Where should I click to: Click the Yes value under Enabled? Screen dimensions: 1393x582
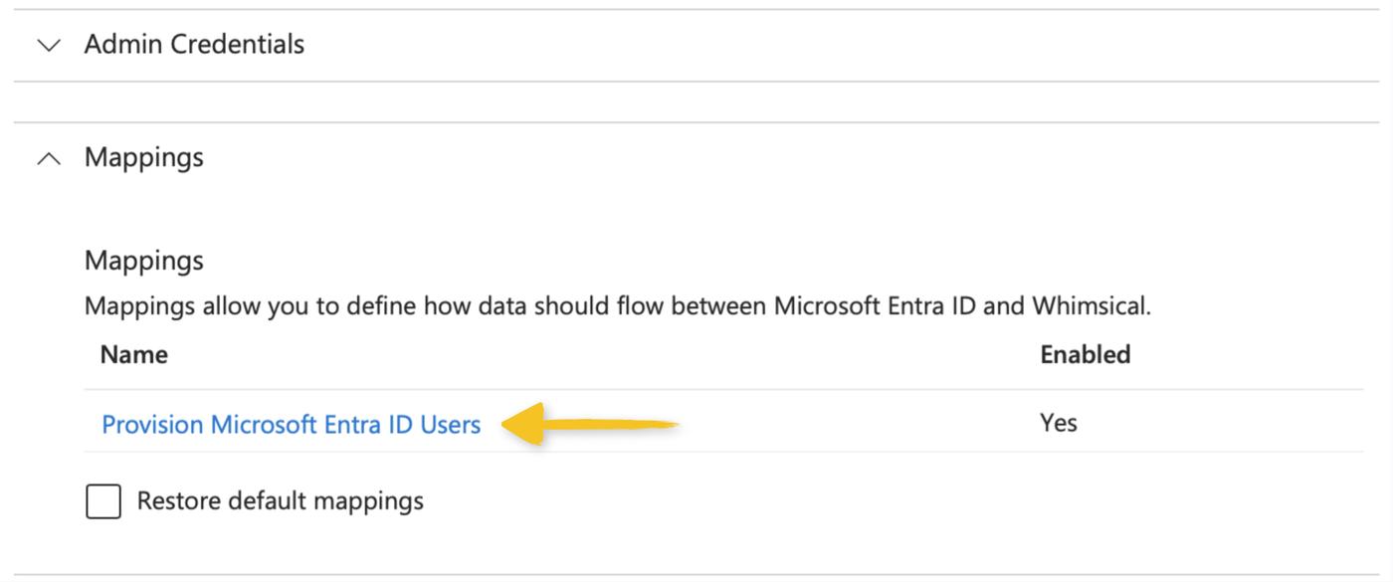click(1058, 423)
